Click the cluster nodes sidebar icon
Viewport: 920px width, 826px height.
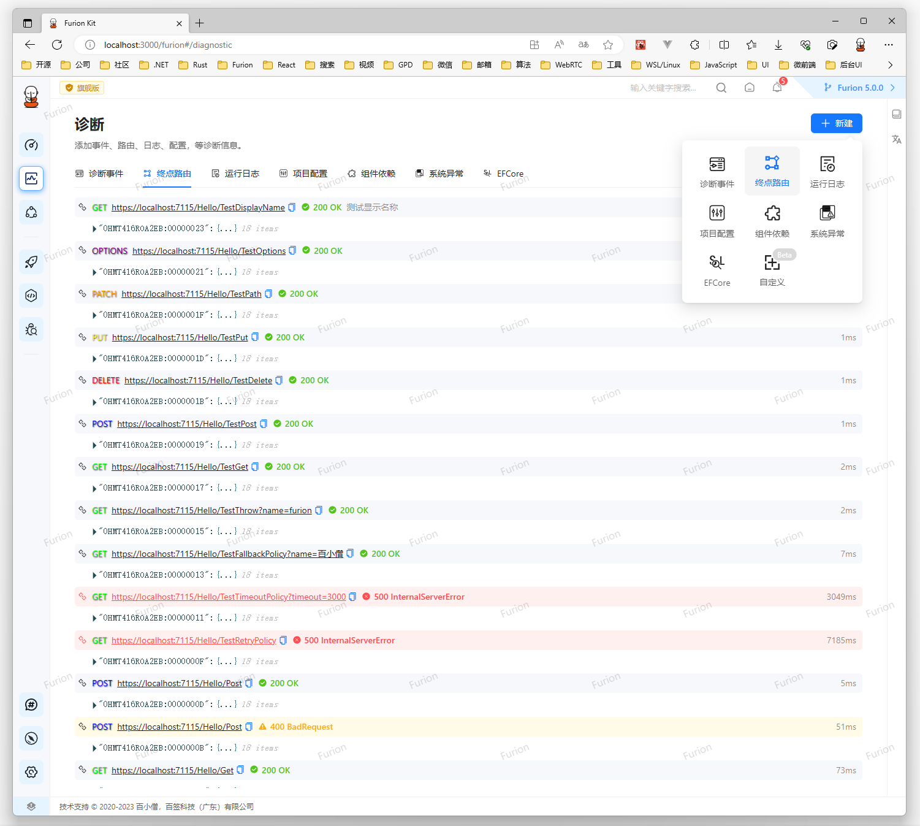point(31,212)
